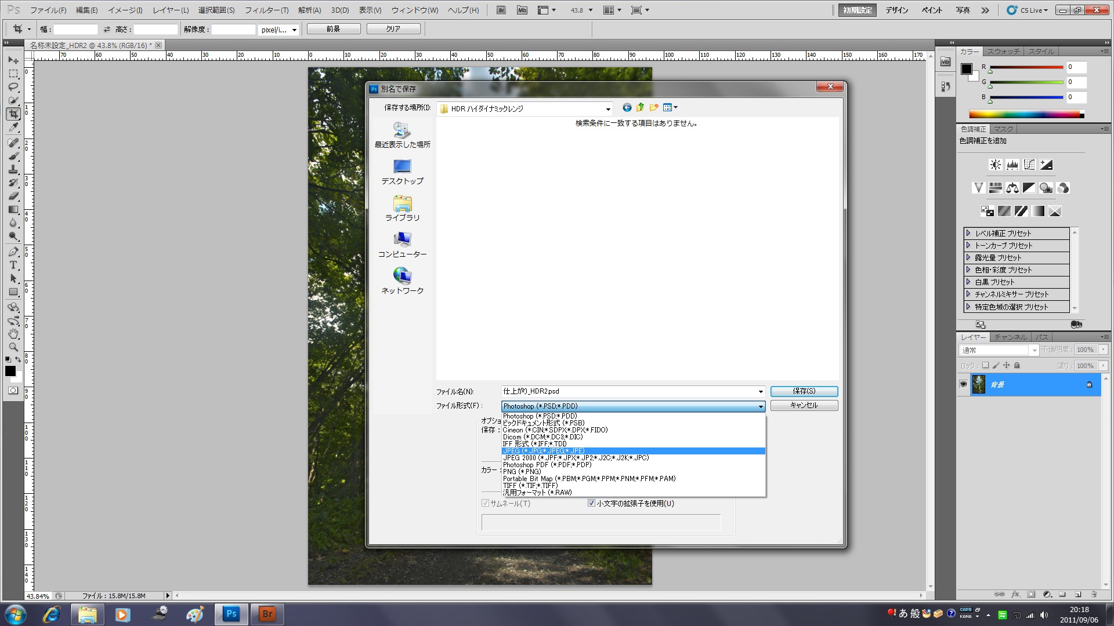Click the go back arrow in save dialog
The width and height of the screenshot is (1114, 626).
[627, 108]
